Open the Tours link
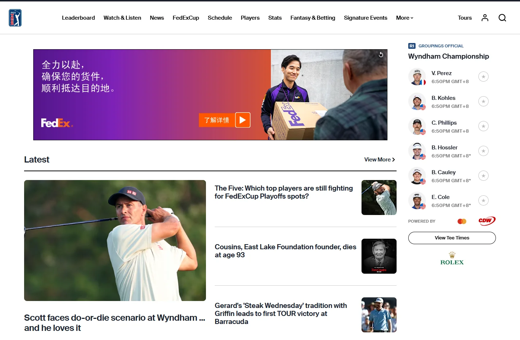The width and height of the screenshot is (520, 340). pos(465,17)
